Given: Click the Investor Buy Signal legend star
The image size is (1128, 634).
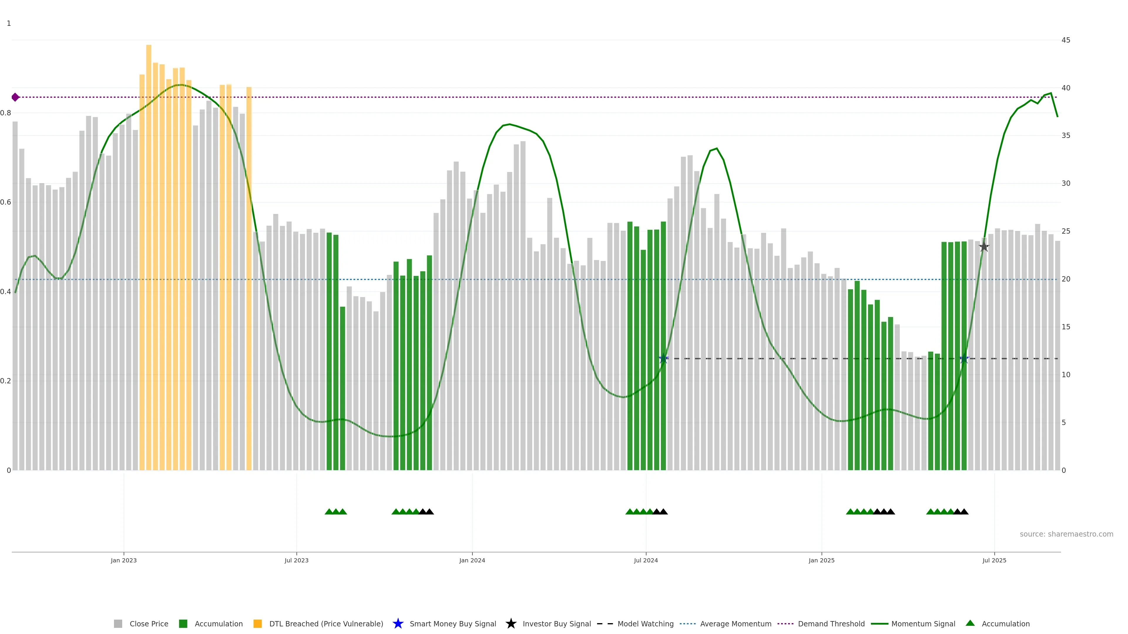Looking at the screenshot, I should pyautogui.click(x=511, y=623).
